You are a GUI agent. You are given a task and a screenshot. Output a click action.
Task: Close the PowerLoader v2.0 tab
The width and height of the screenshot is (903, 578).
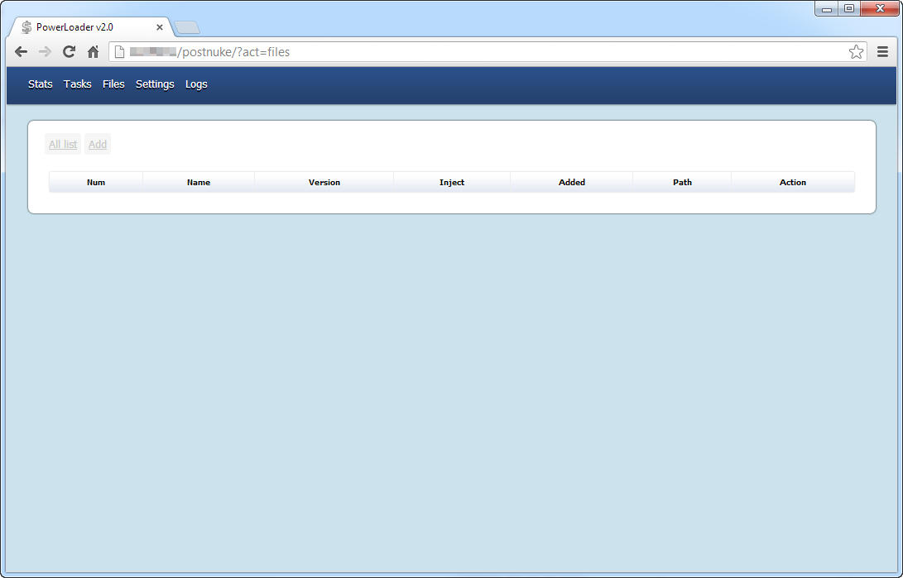click(160, 27)
